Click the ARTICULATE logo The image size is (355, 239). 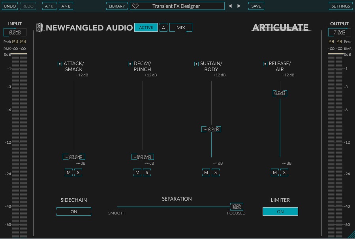click(x=281, y=27)
